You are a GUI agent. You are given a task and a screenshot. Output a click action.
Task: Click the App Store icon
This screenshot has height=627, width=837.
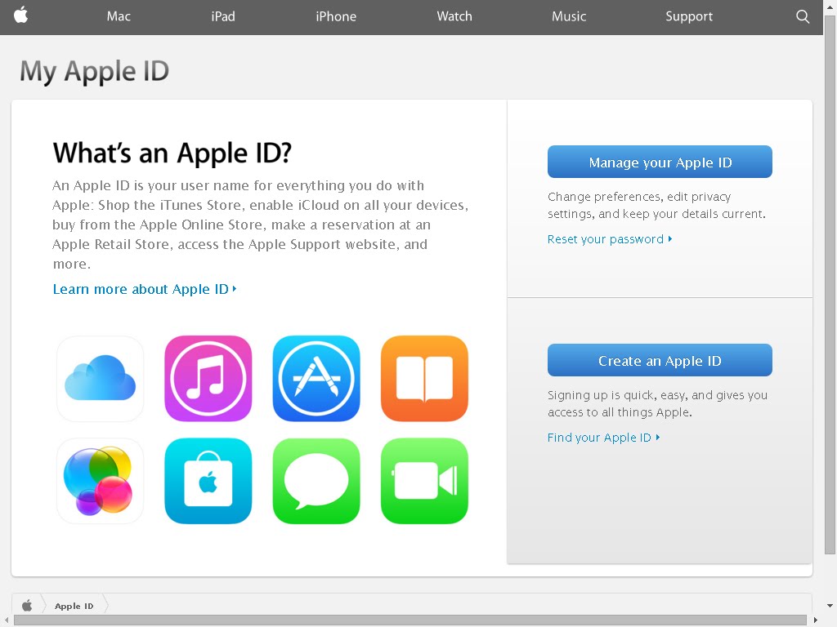316,379
